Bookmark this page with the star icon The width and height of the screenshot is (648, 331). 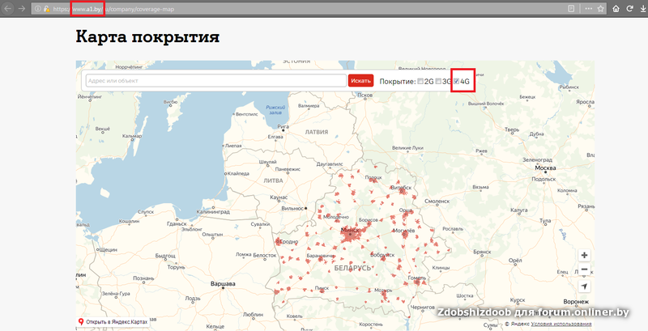(x=600, y=8)
